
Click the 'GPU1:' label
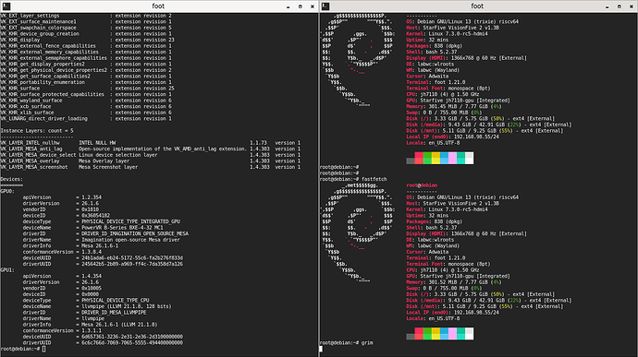(7, 270)
